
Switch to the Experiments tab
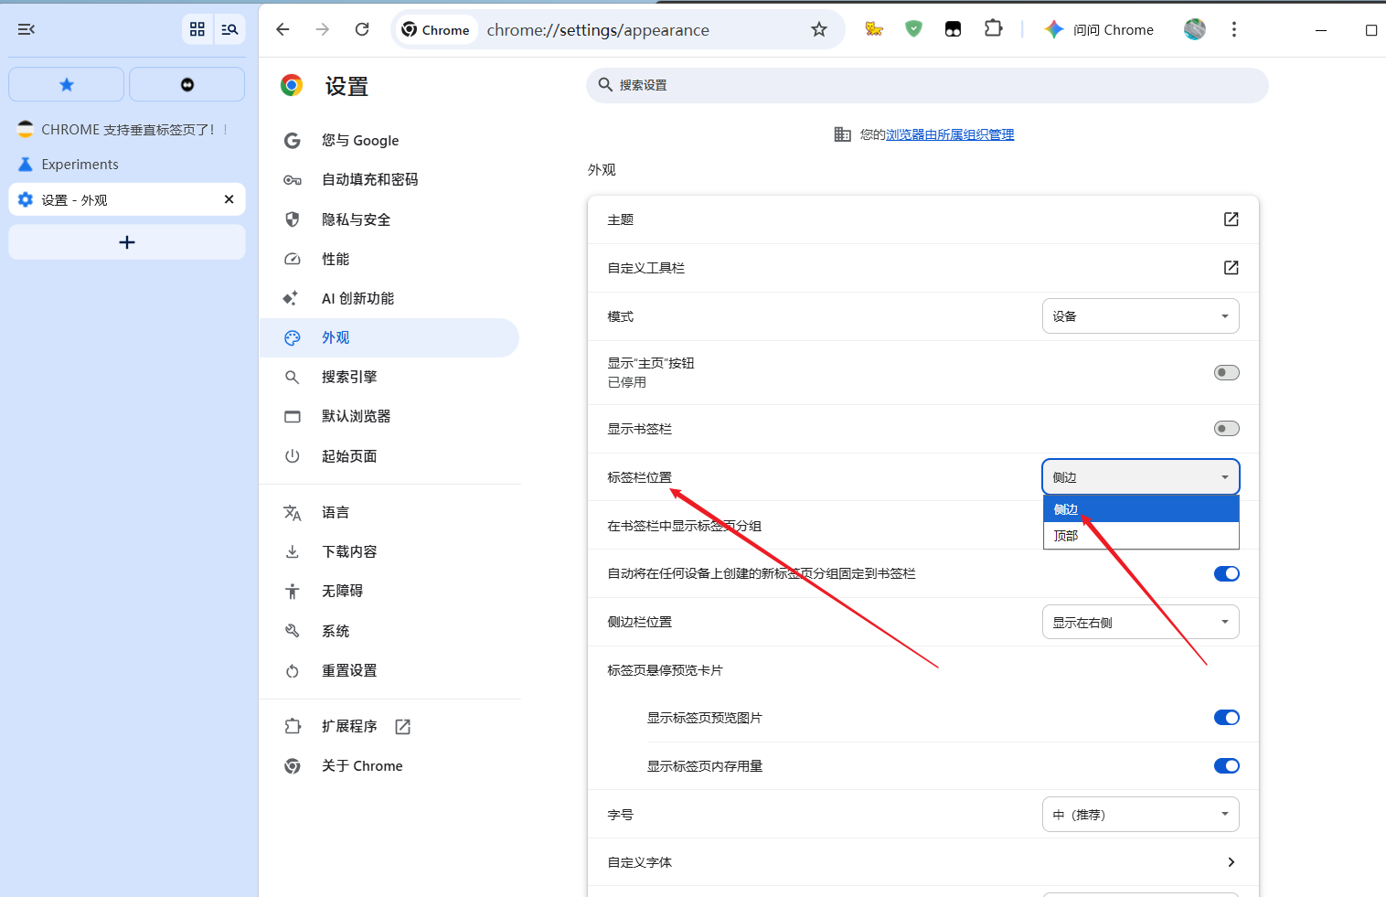(80, 165)
